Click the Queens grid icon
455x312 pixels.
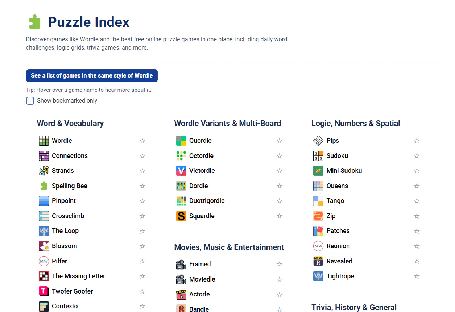[318, 186]
